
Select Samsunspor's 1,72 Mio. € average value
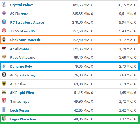click(x=128, y=101)
